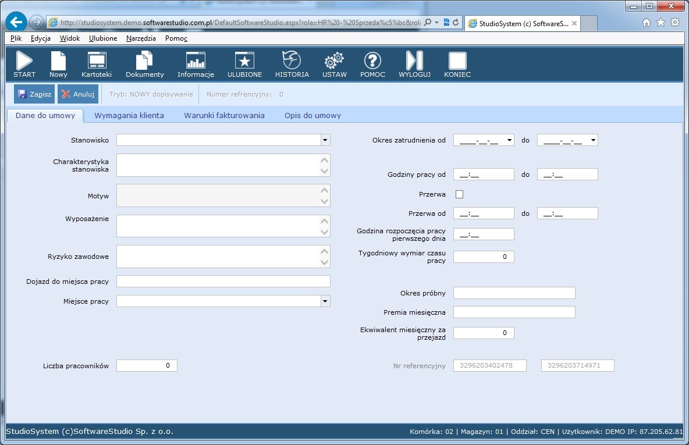Open the USTAW gears icon
This screenshot has width=689, height=445.
(x=334, y=64)
